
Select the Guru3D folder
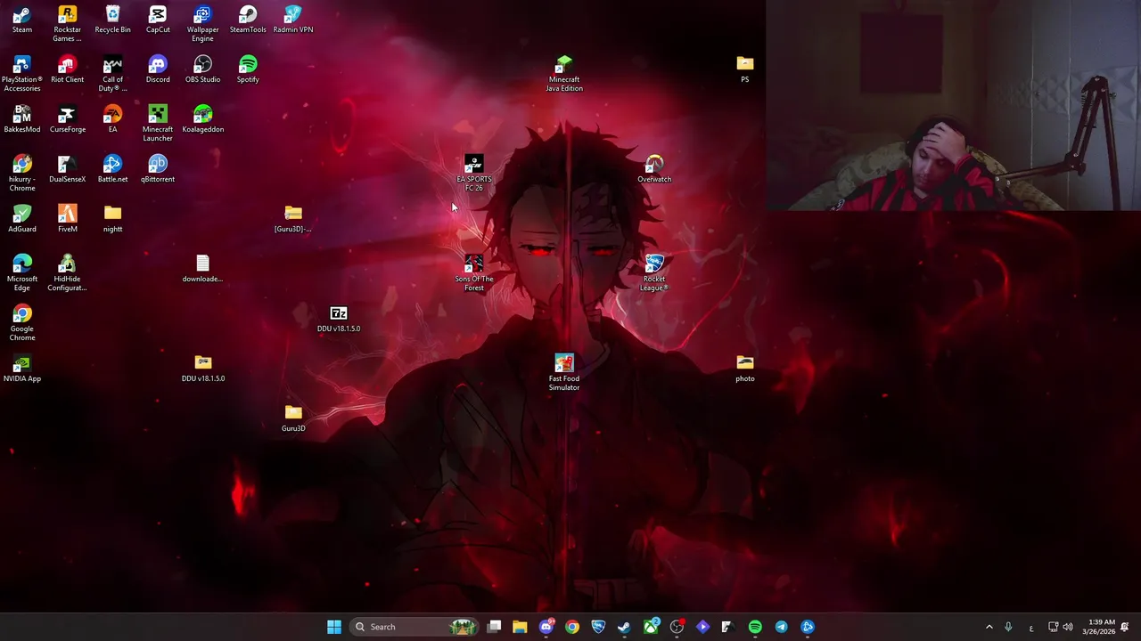[293, 419]
